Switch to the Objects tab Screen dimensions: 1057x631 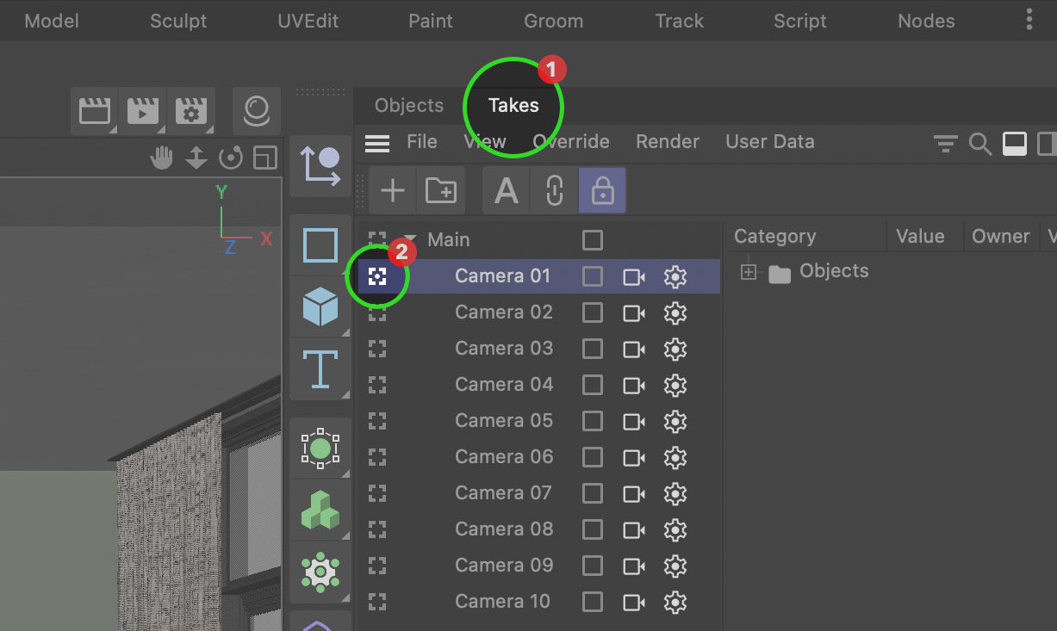[408, 105]
